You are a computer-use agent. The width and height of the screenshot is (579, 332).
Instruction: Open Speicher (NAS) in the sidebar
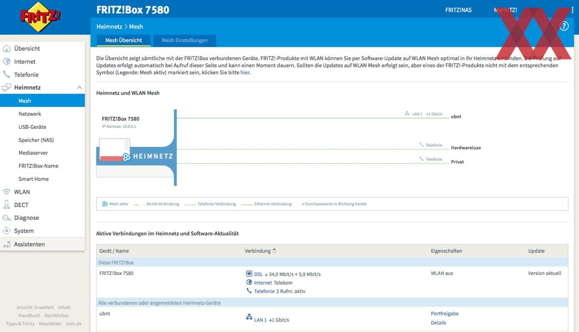click(x=36, y=140)
